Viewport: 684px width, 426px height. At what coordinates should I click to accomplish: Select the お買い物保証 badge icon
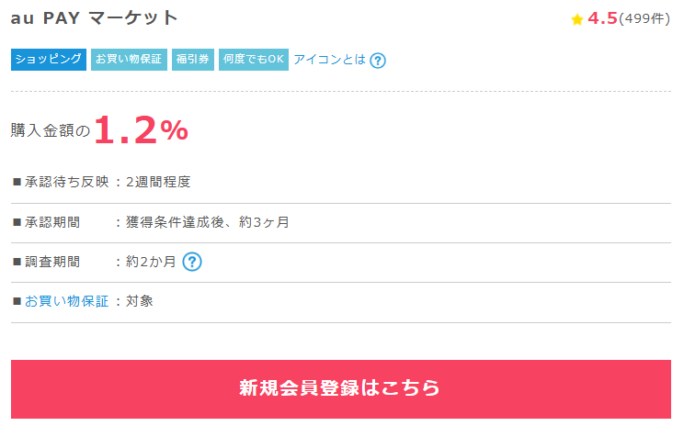(129, 60)
